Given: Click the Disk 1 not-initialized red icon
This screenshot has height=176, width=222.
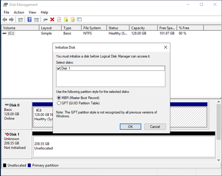Looking at the screenshot, I should click(7, 134).
